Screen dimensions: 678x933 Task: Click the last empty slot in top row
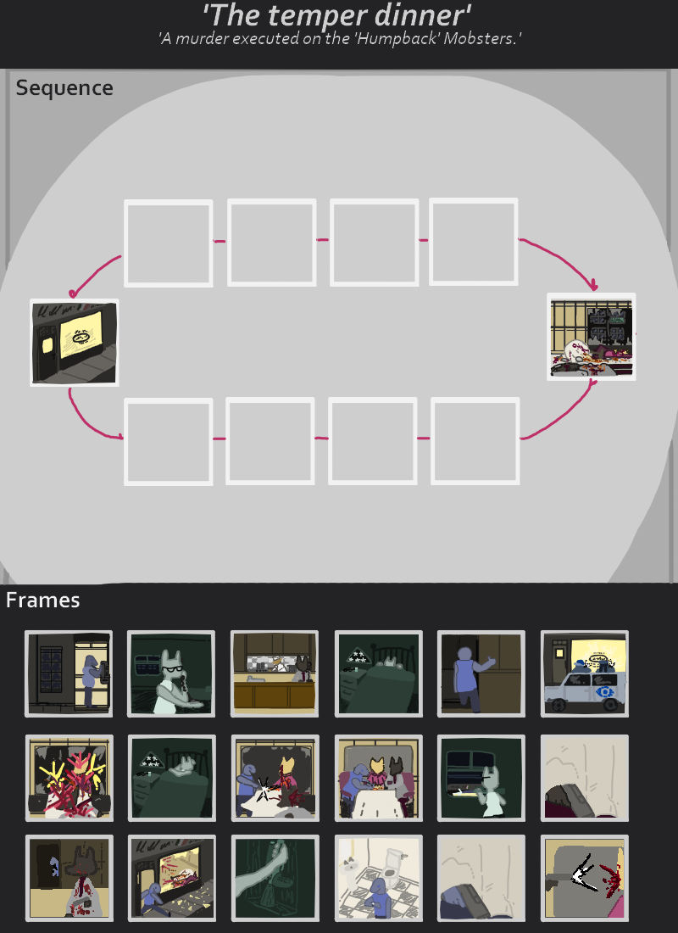474,242
